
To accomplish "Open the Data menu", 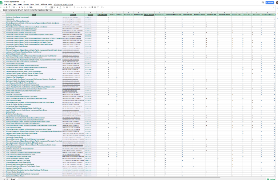I will pyautogui.click(x=32, y=4).
